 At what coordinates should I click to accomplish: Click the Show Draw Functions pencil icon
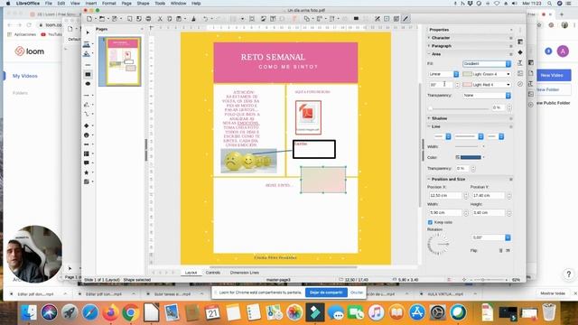tap(406, 18)
